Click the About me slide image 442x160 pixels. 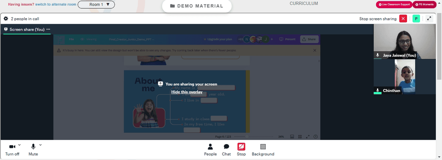pyautogui.click(x=187, y=101)
